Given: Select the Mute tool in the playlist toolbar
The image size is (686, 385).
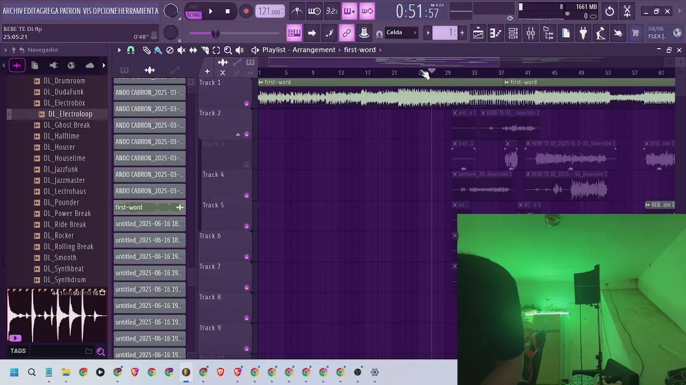Looking at the screenshot, I should (x=182, y=50).
